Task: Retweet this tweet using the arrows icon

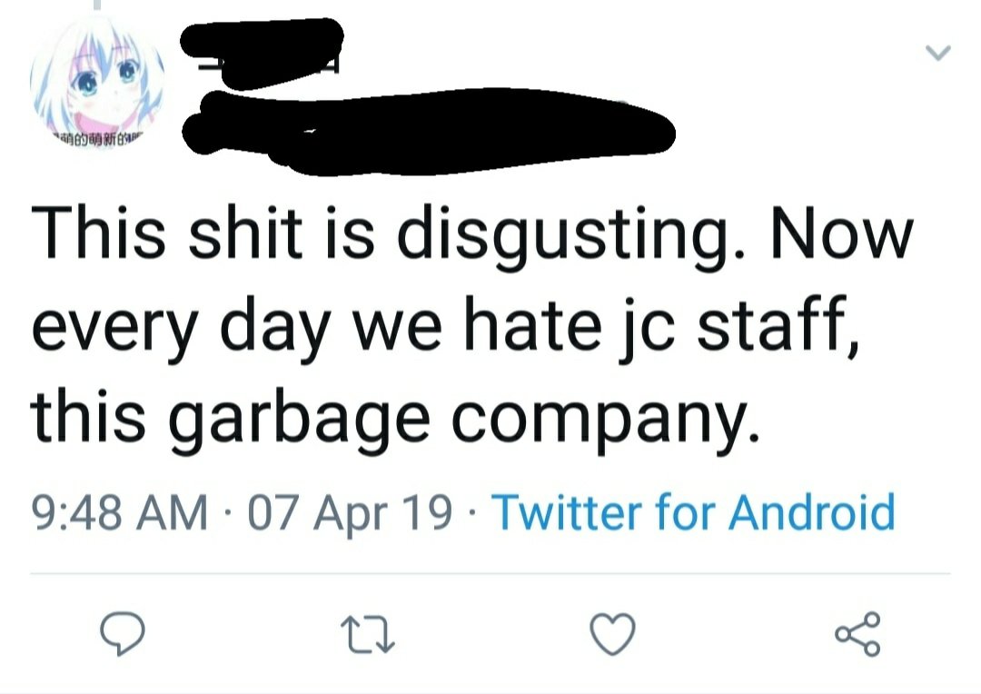Action: tap(374, 633)
